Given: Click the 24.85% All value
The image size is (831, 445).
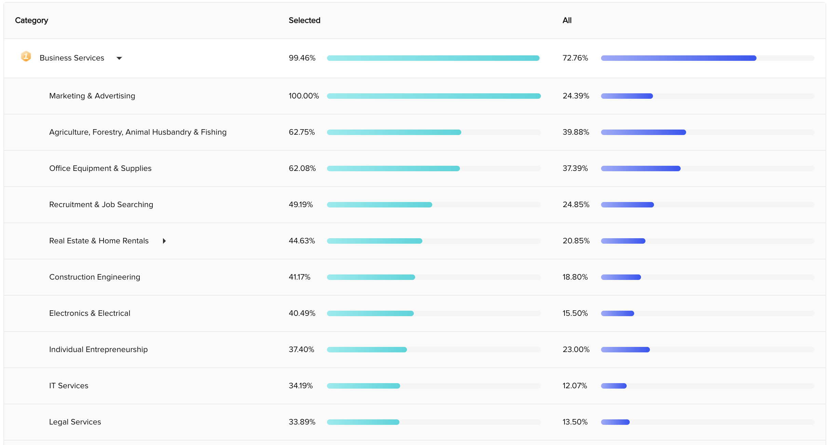Looking at the screenshot, I should pyautogui.click(x=576, y=205).
